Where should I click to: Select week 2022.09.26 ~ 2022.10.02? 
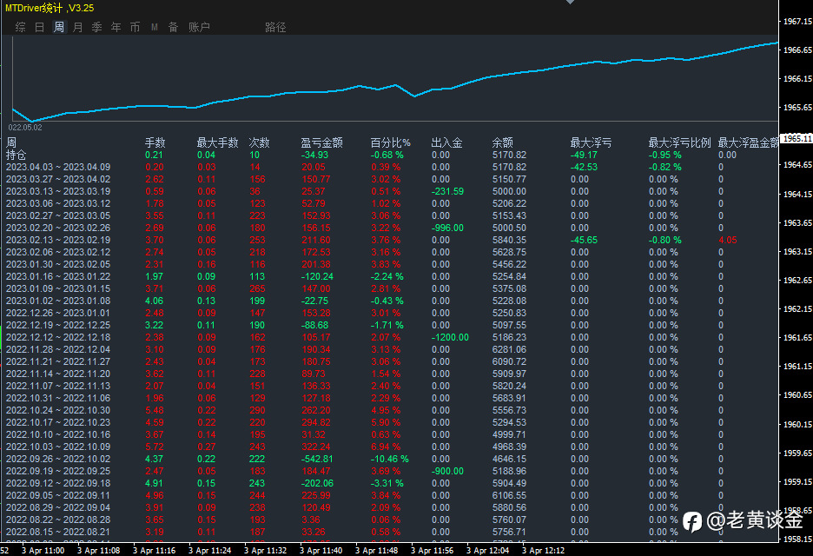coord(58,459)
